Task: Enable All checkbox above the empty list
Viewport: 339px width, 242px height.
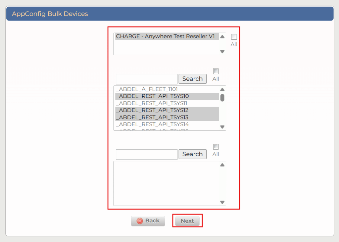Action: click(216, 147)
